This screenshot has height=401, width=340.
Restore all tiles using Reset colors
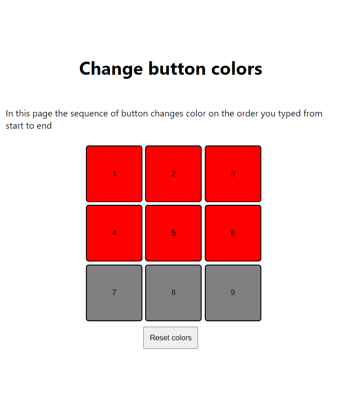pos(170,338)
